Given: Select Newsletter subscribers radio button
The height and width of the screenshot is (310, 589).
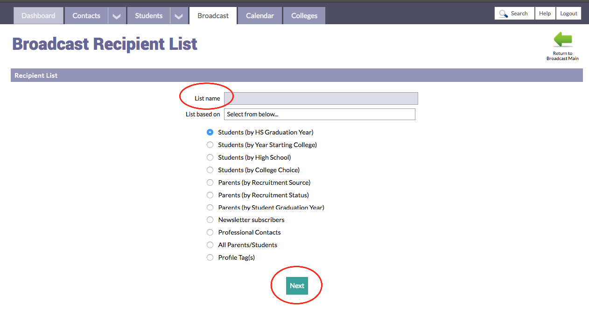Looking at the screenshot, I should [210, 220].
